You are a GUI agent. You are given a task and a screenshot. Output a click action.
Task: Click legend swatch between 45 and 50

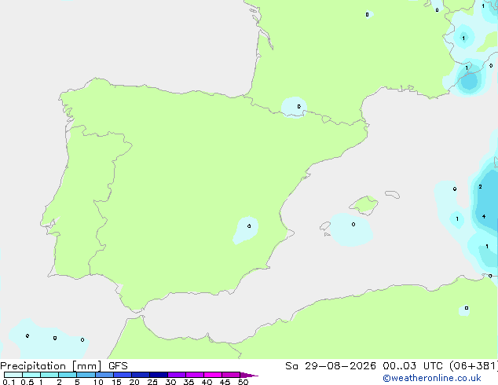[x=231, y=375]
